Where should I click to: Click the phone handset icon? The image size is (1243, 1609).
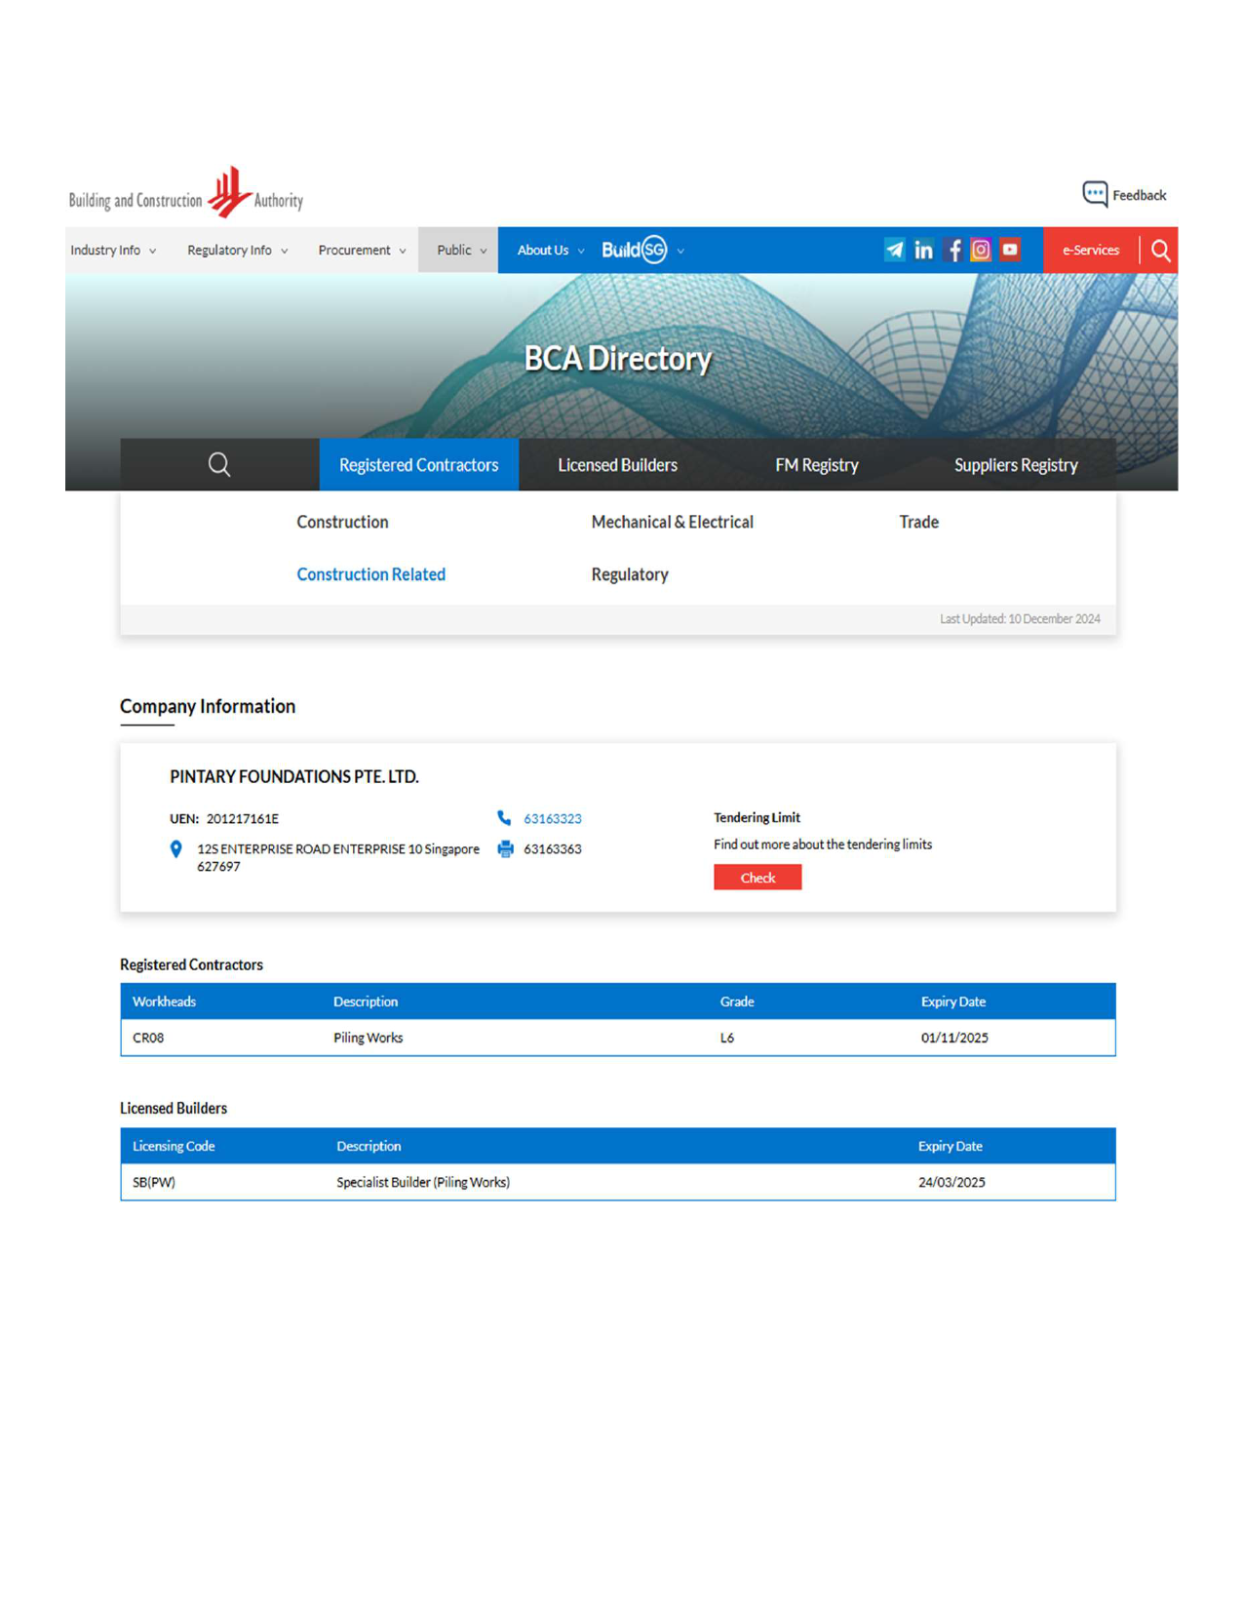504,818
